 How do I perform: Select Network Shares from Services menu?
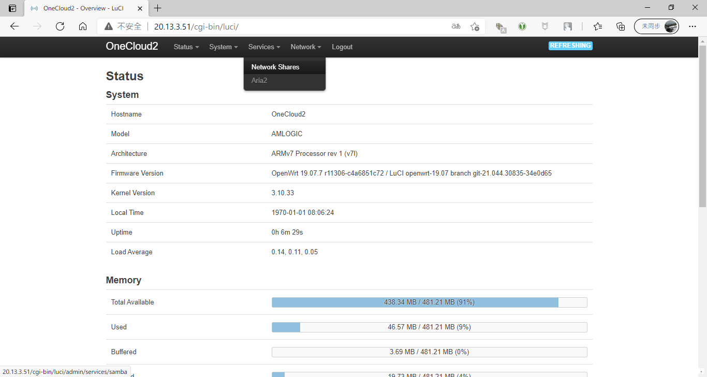click(x=275, y=67)
